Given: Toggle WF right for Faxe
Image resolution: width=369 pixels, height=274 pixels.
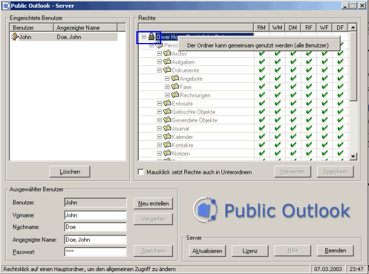Looking at the screenshot, I should 325,87.
